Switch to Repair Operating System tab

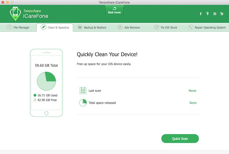pos(207,28)
